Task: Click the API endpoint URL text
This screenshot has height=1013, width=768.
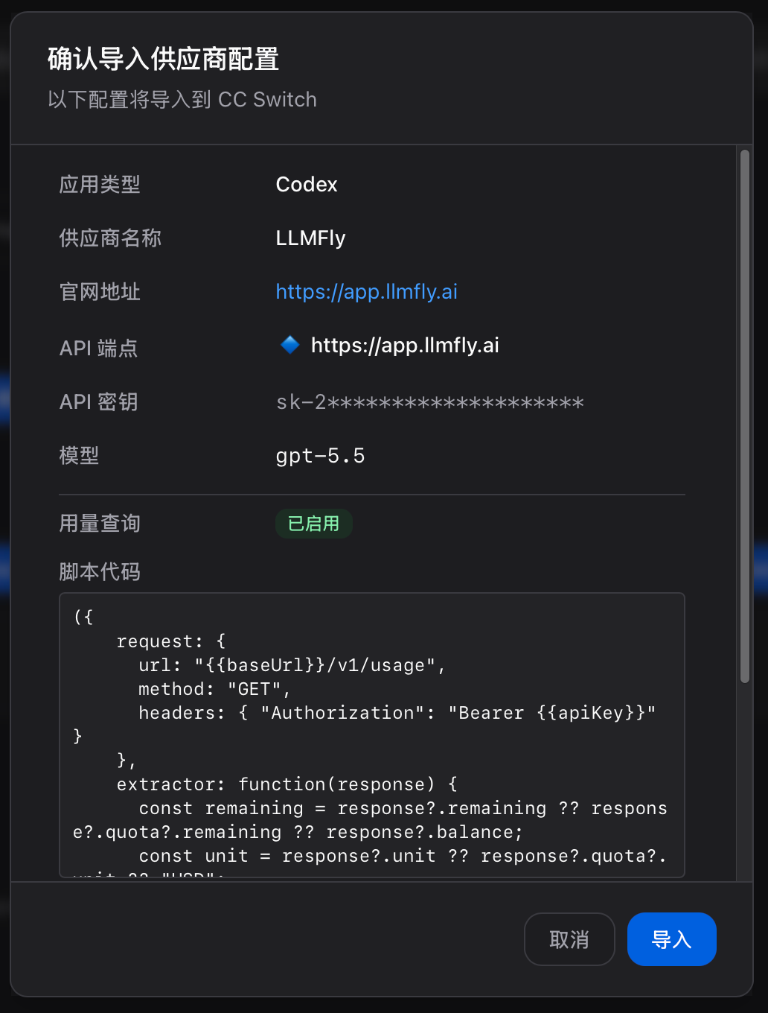Action: [405, 345]
